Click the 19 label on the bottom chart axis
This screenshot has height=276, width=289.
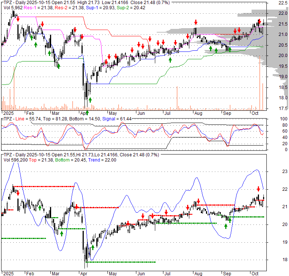(285, 242)
